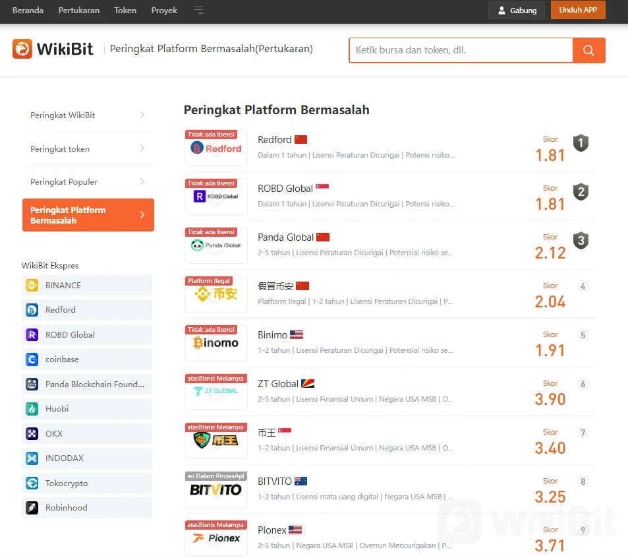This screenshot has width=628, height=558.
Task: Open the Pionex logo thumbnail
Action: tap(216, 538)
